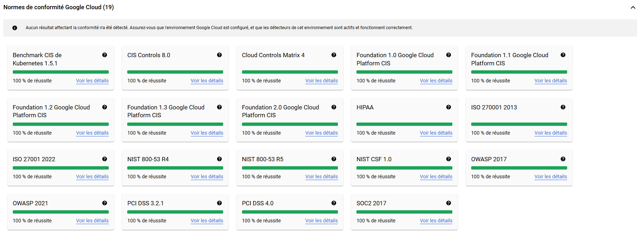View details for Foundation 2.0 Google Cloud Platform CIS

pos(321,133)
